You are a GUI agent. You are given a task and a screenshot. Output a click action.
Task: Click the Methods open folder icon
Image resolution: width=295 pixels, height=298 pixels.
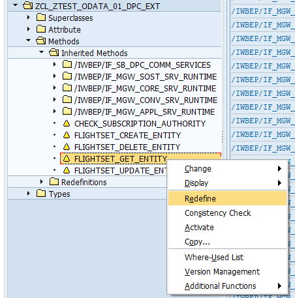[x=41, y=40]
